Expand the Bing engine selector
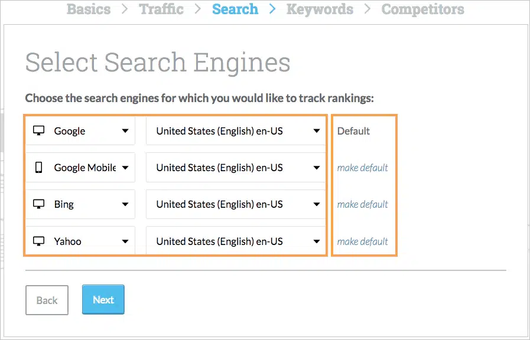This screenshot has width=530, height=340. (125, 204)
